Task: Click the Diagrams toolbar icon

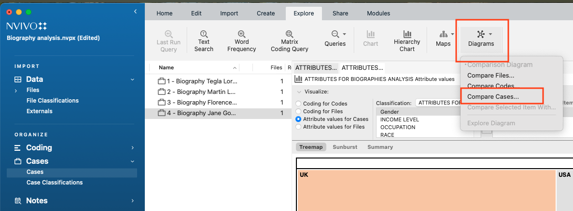Action: 481,34
